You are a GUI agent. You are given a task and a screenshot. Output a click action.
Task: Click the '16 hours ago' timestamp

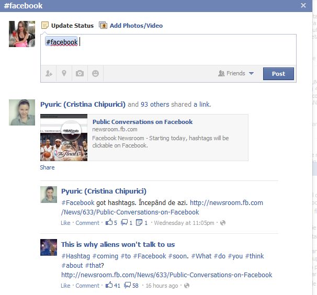click(x=162, y=286)
